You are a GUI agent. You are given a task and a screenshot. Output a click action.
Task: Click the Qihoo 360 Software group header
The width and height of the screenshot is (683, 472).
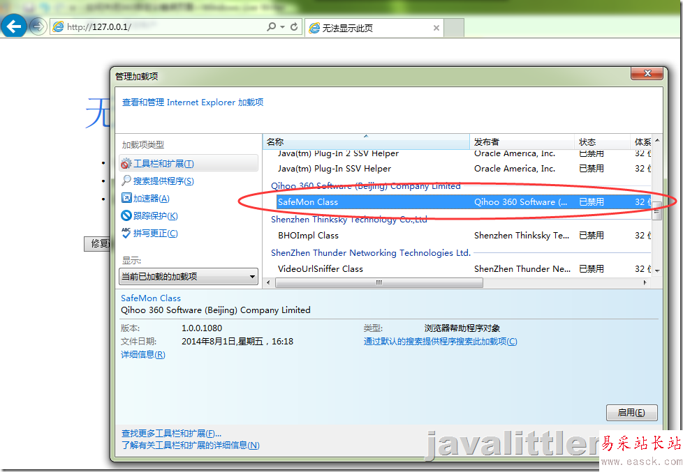coord(365,186)
